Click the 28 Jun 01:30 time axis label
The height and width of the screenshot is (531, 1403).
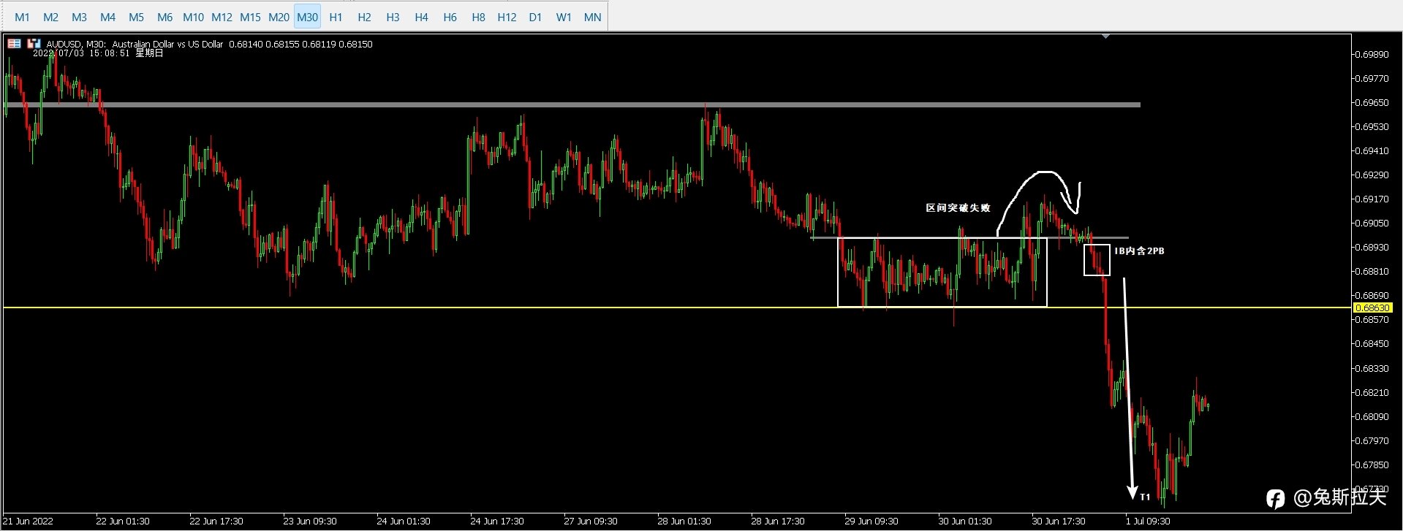684,521
